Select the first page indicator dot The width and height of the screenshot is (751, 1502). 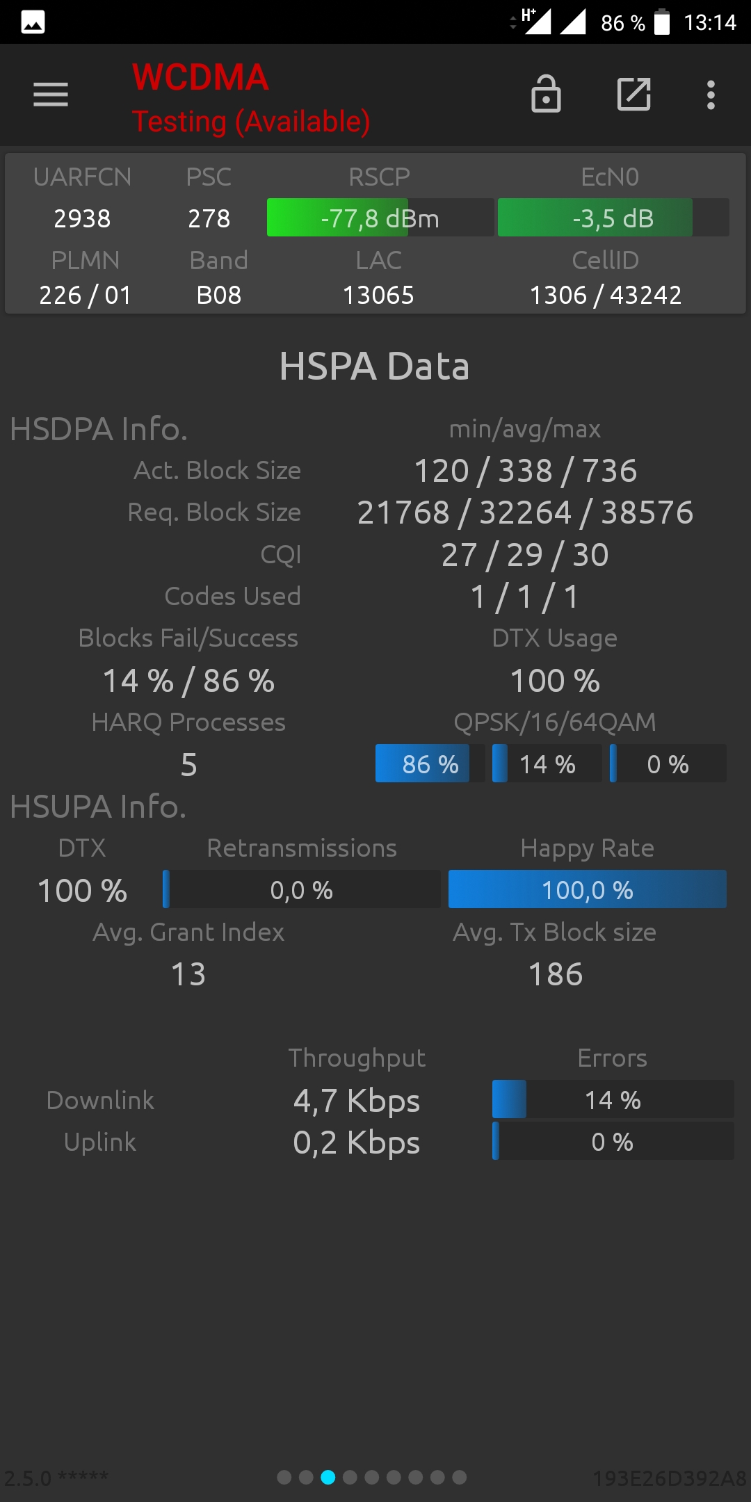(x=284, y=1477)
